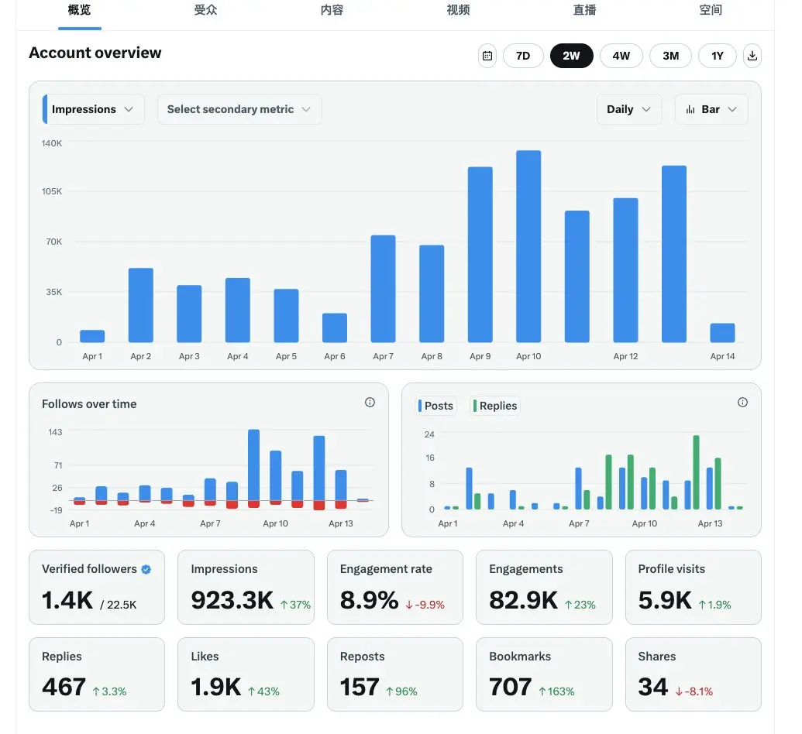802x734 pixels.
Task: Choose the 3M range button
Action: [x=670, y=56]
